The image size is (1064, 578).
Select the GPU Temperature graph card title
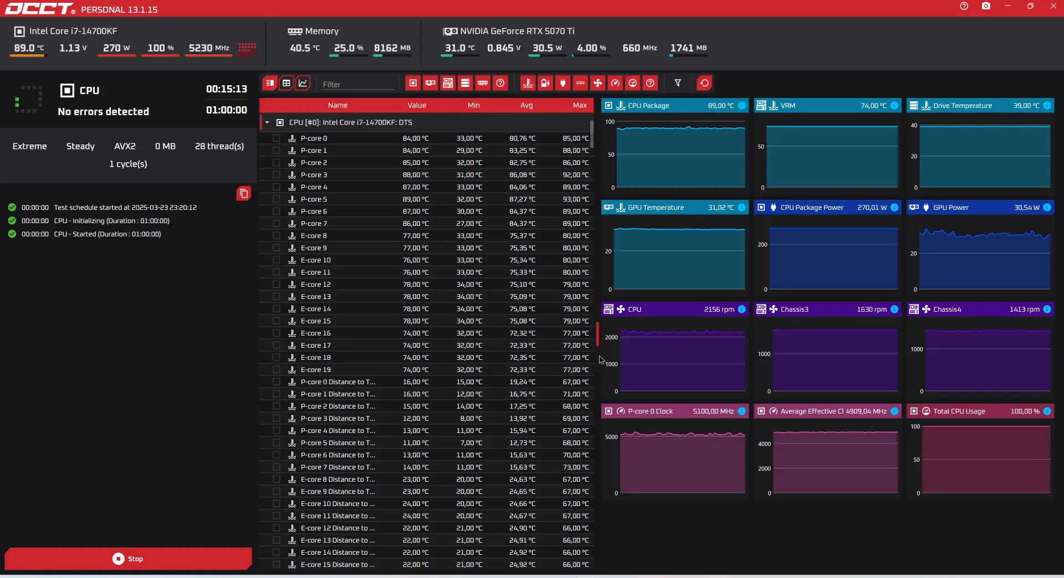656,208
